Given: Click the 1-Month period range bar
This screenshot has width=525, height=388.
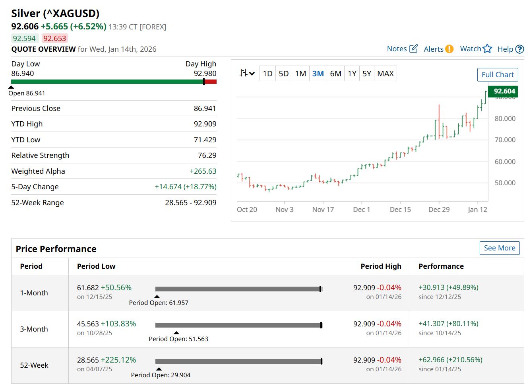Looking at the screenshot, I should [239, 289].
